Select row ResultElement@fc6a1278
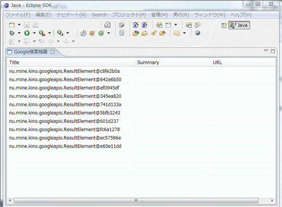Image resolution: width=282 pixels, height=207 pixels. tap(142, 130)
